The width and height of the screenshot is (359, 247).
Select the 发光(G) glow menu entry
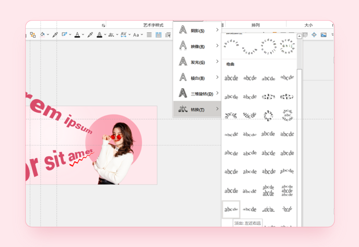(x=197, y=62)
